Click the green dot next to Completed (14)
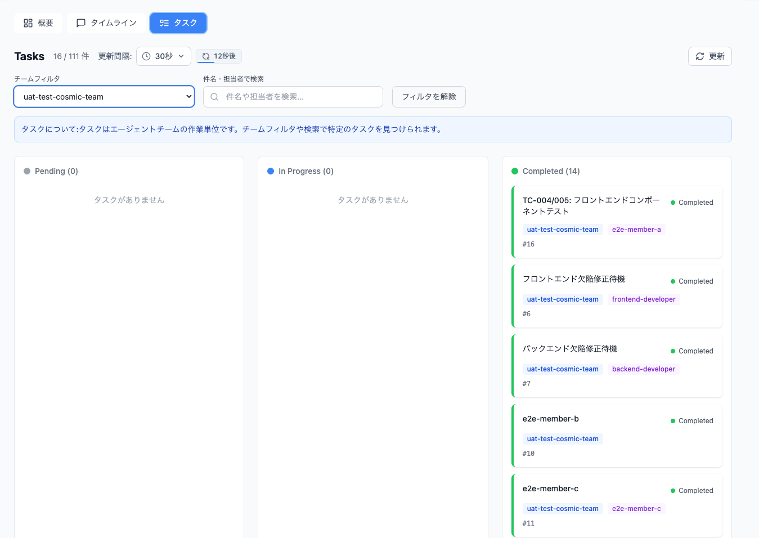Image resolution: width=759 pixels, height=538 pixels. coord(514,171)
